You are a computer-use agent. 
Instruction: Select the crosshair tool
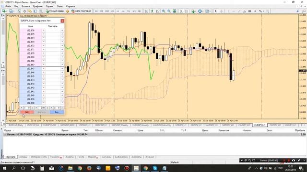point(221,11)
